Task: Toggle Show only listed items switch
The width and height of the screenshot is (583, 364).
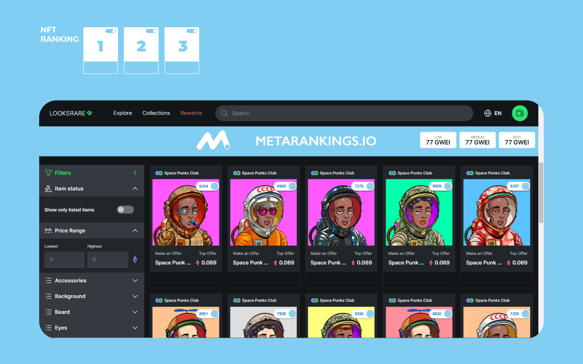Action: (x=125, y=210)
